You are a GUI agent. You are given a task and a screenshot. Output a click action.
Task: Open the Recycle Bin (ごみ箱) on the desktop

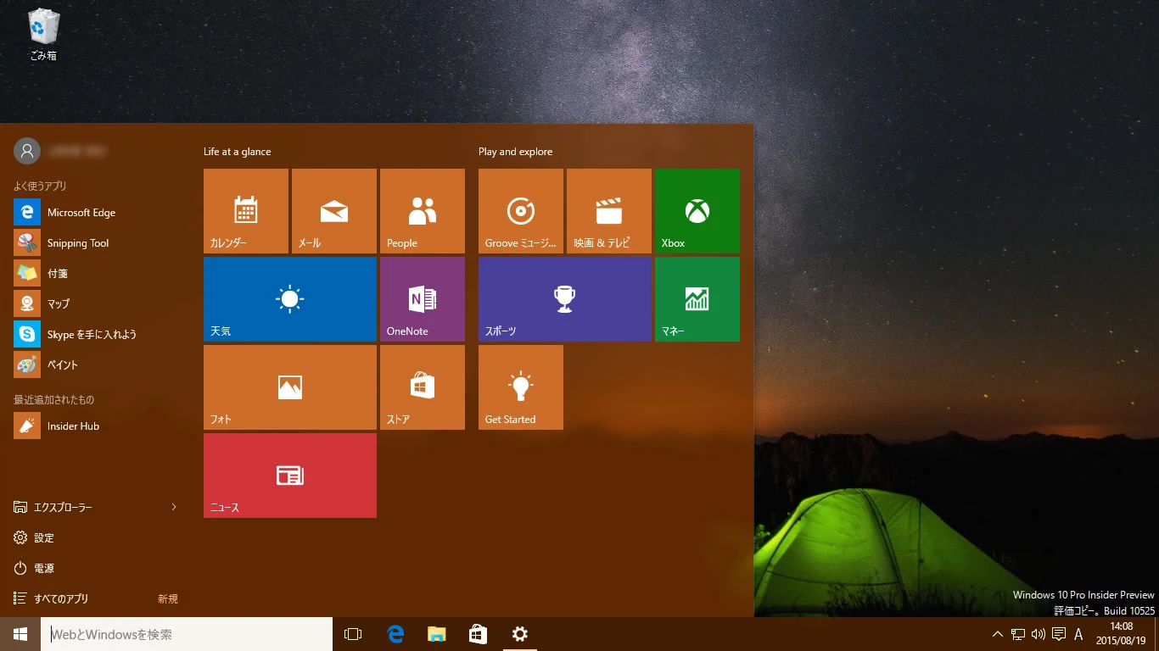point(43,35)
